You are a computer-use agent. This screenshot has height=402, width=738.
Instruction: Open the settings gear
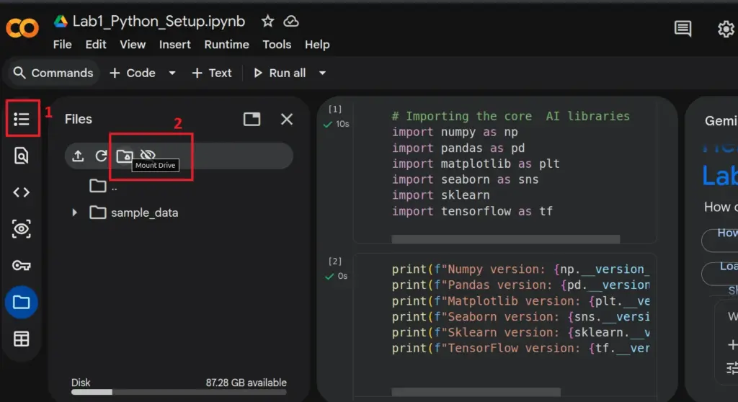(x=726, y=30)
